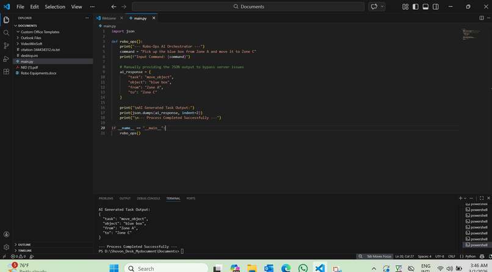Open the File menu
The image size is (492, 272).
[20, 7]
